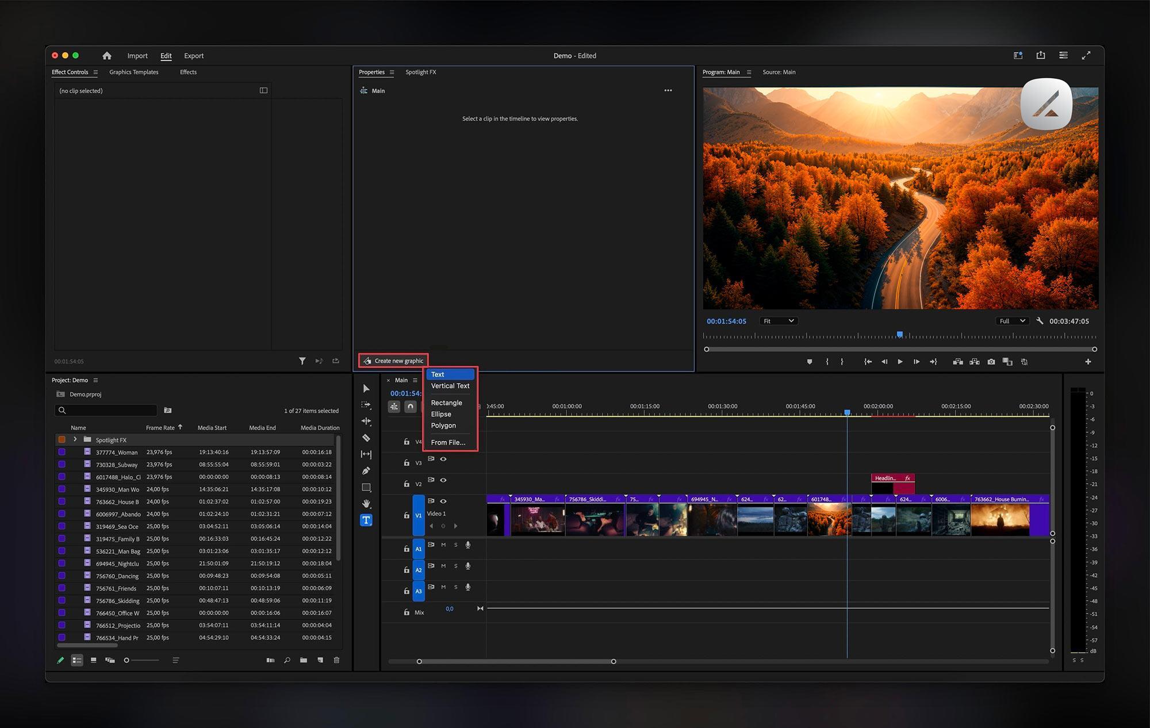Expand the Spotlight FX bin

[75, 439]
